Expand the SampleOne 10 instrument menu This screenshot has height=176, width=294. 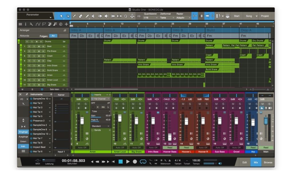(50, 99)
